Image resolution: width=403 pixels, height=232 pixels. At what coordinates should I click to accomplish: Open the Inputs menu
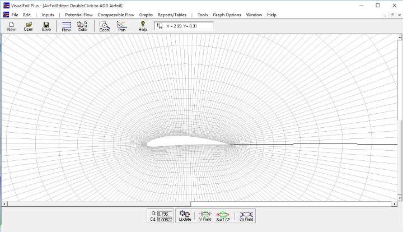[48, 15]
